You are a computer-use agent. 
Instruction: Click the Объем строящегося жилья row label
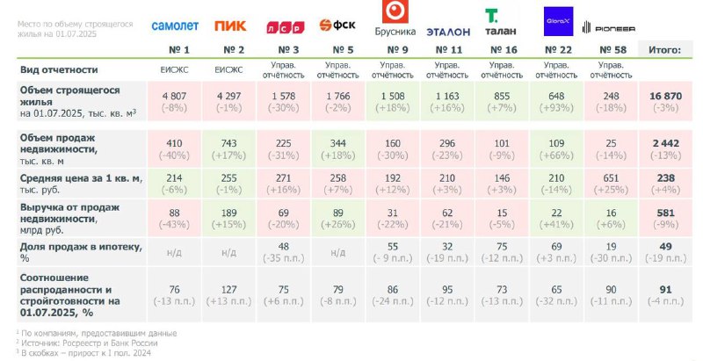tap(77, 101)
